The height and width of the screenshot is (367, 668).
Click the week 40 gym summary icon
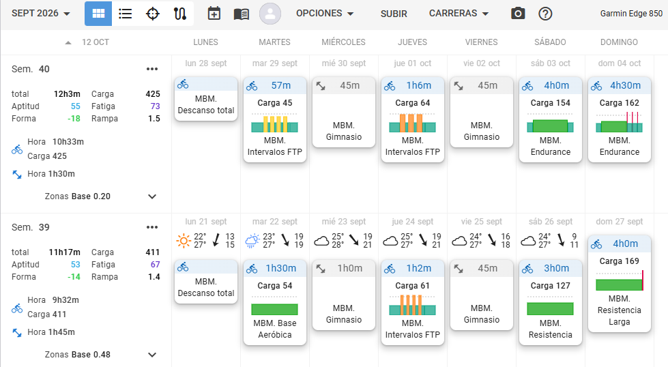(17, 174)
